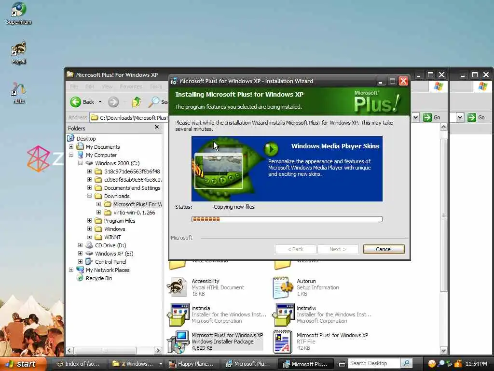Collapse the Windows 2000 (C:) node
Viewport: 494px width, 371px height.
tap(81, 163)
